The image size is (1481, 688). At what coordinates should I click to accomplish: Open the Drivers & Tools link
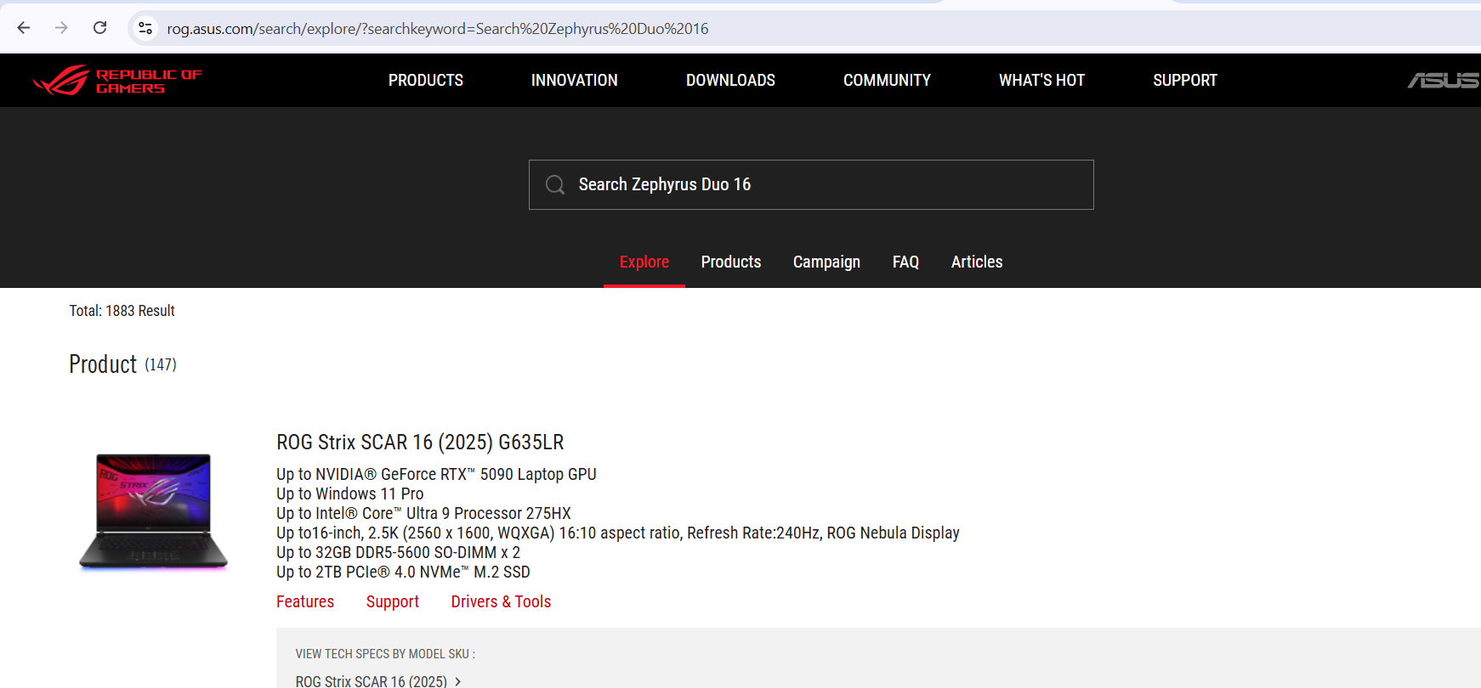(501, 601)
